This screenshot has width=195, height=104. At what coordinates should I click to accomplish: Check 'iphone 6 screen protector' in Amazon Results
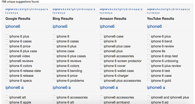point(101,60)
